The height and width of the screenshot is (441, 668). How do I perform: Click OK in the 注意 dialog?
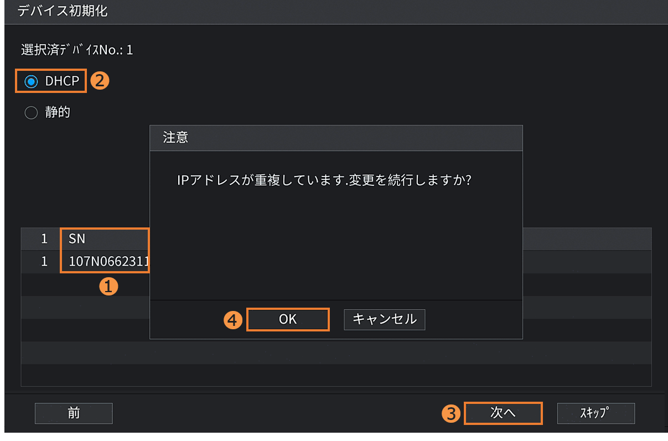(x=288, y=319)
